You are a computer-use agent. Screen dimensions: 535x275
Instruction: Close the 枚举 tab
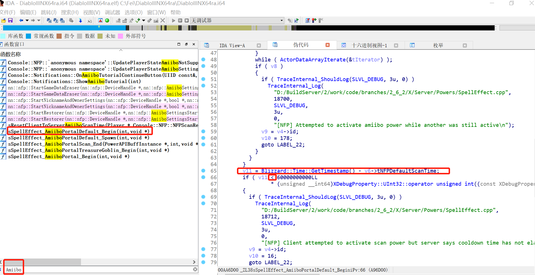[x=465, y=46]
